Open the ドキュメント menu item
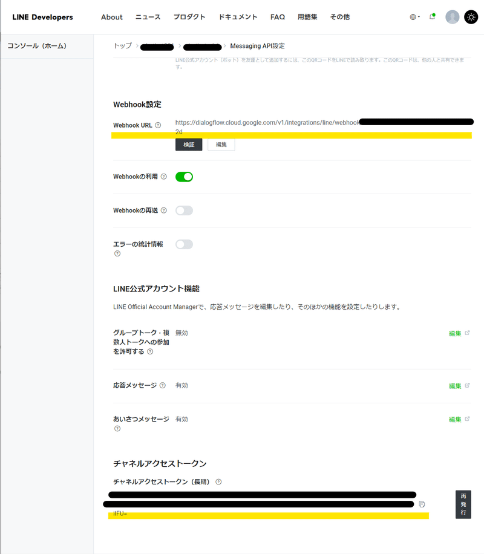484x554 pixels. 238,17
